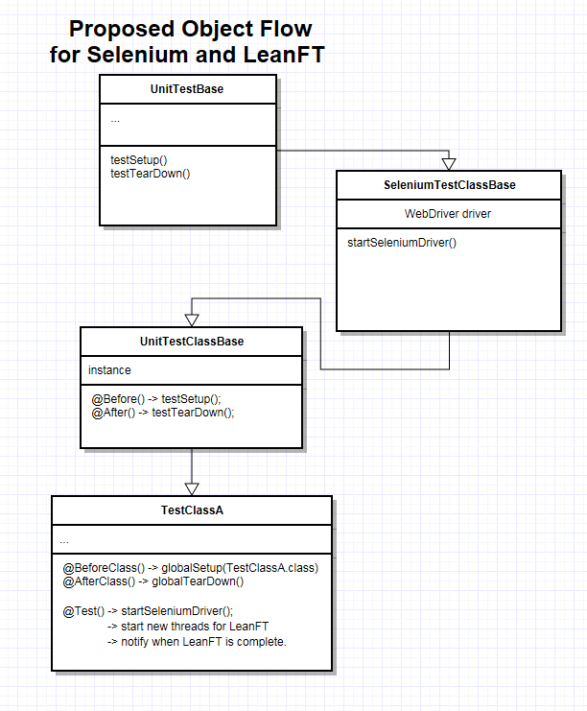Select inheritance arrowhead above TestClassA
Screen dimensions: 587x711
click(x=192, y=489)
